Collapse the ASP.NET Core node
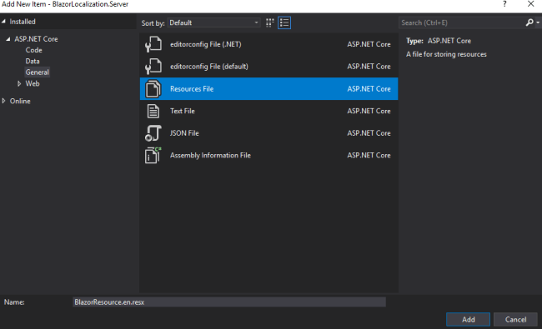The width and height of the screenshot is (542, 329). point(8,39)
